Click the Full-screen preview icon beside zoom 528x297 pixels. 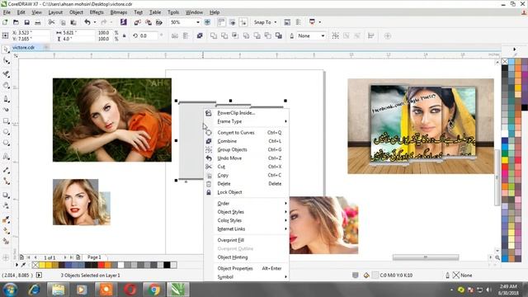(x=207, y=22)
